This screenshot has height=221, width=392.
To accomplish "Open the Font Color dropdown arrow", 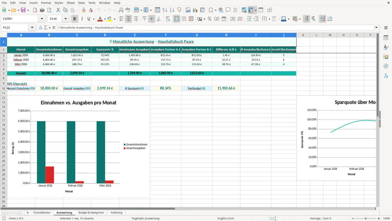I will click(105, 19).
